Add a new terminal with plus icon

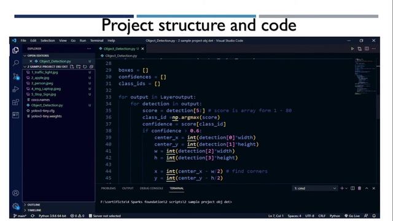point(342,188)
